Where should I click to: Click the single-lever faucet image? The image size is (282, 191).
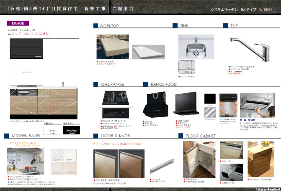pyautogui.click(x=249, y=49)
